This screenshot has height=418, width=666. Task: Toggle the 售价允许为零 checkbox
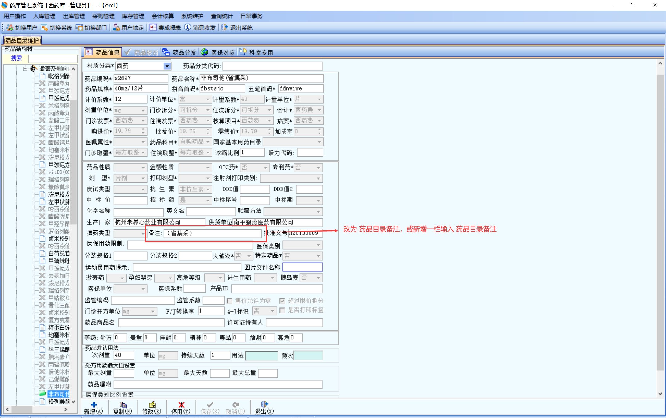click(x=229, y=301)
